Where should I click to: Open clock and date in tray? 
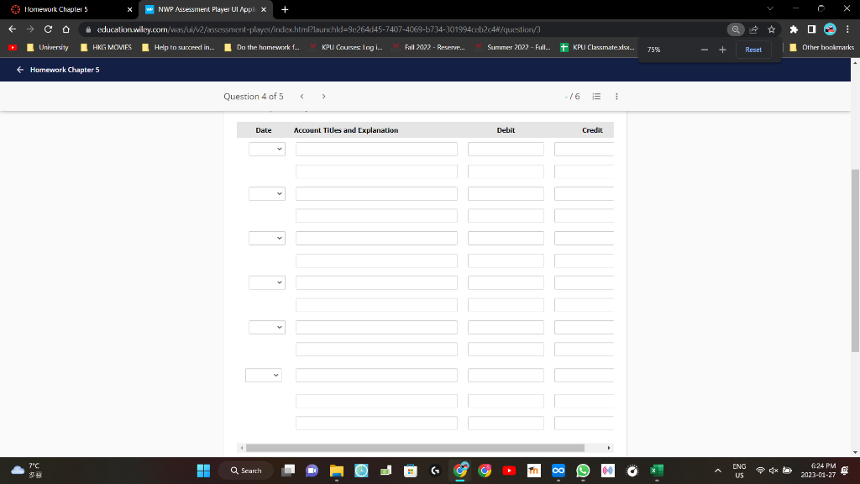click(x=817, y=471)
